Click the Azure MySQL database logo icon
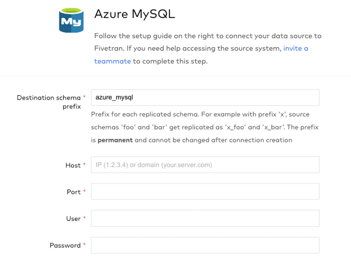Screen dimensions: 351x270 coord(71,20)
